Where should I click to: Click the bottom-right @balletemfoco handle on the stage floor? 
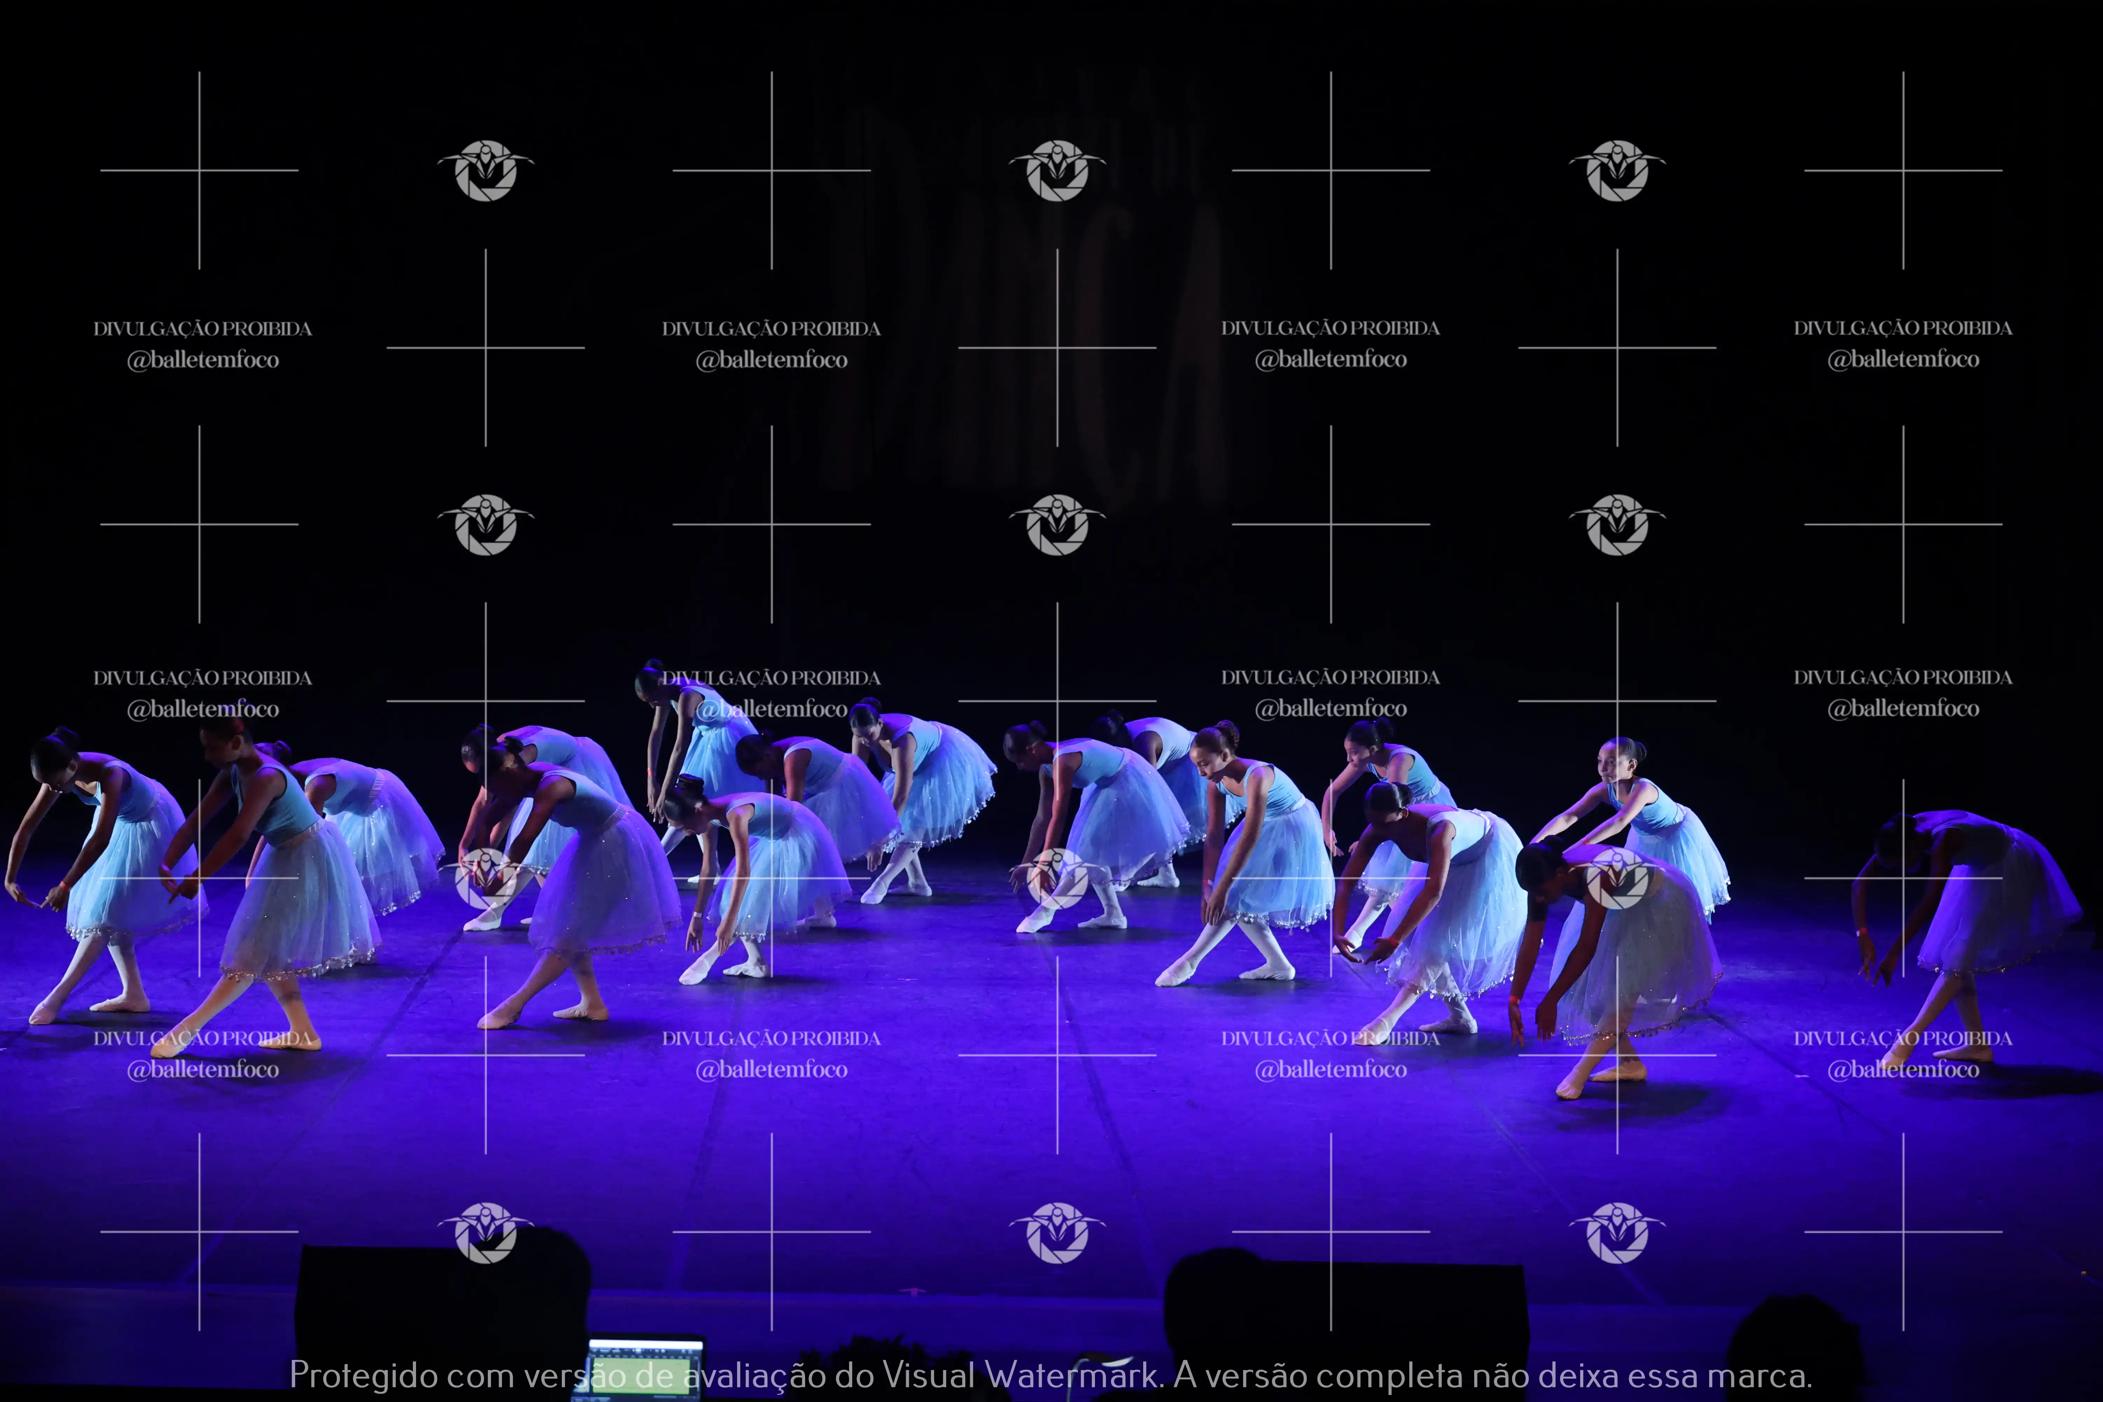(1903, 1069)
